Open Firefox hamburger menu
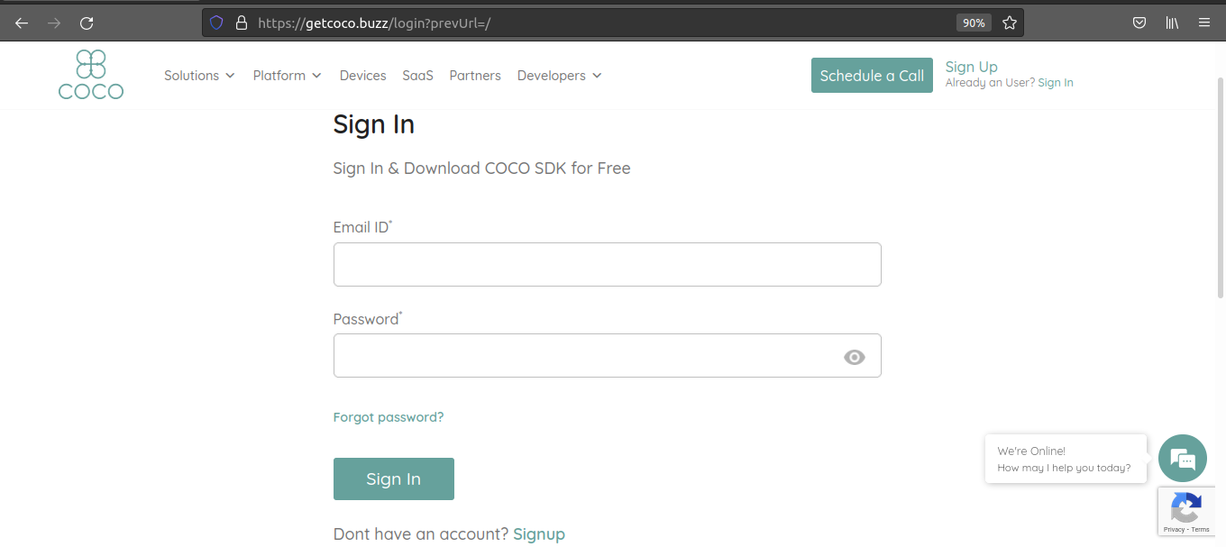Viewport: 1226px width, 547px height. tap(1204, 23)
